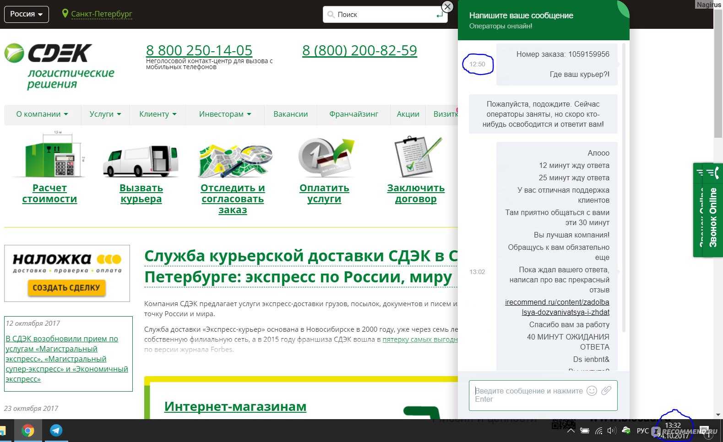Click the page vertical scrollbar thumb

[x=718, y=73]
